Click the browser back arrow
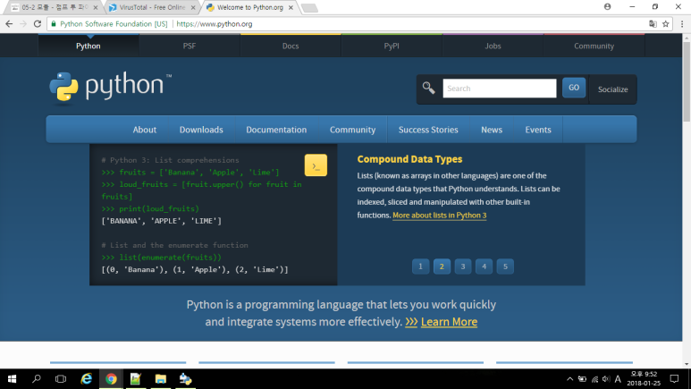Viewport: 691px width, 389px height. click(9, 24)
